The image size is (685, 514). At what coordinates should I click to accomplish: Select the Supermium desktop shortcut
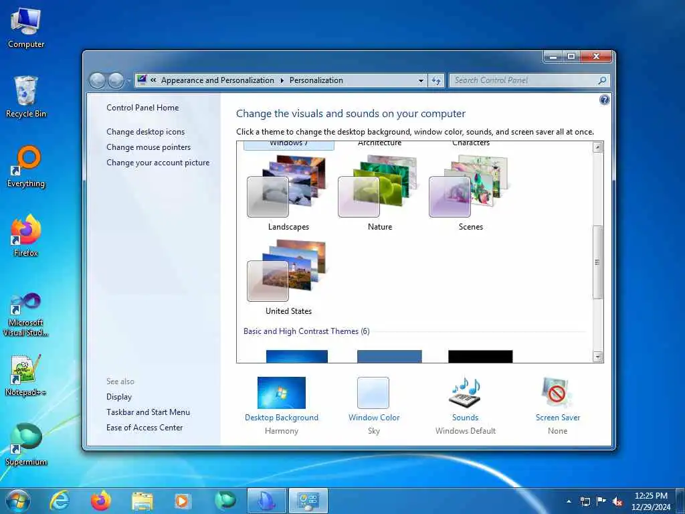tap(26, 445)
